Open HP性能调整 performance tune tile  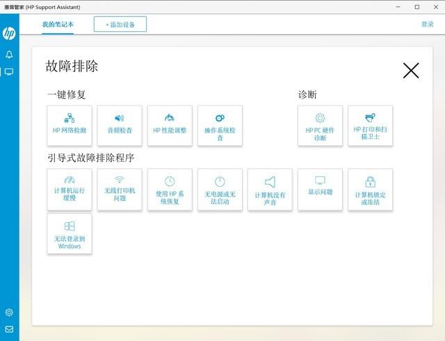pos(170,126)
